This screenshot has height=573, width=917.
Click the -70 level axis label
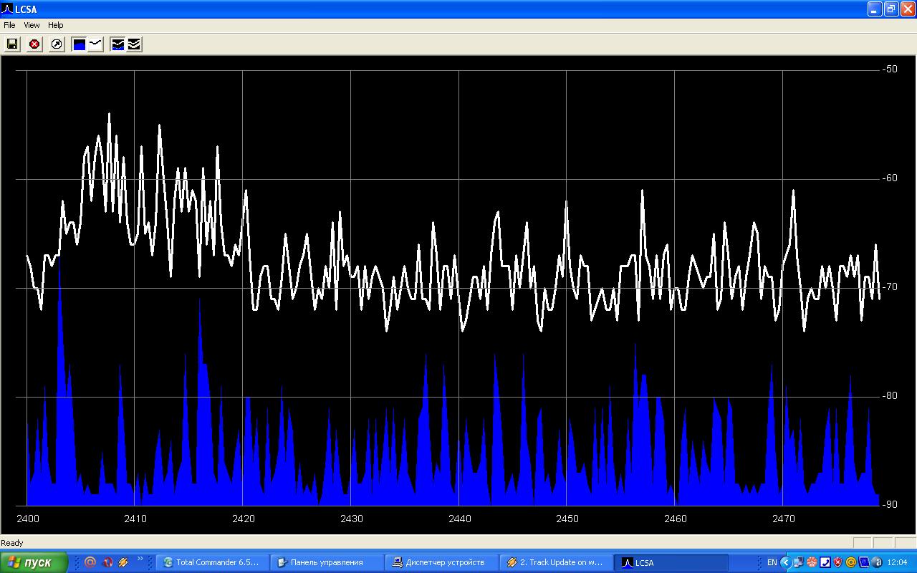(890, 287)
